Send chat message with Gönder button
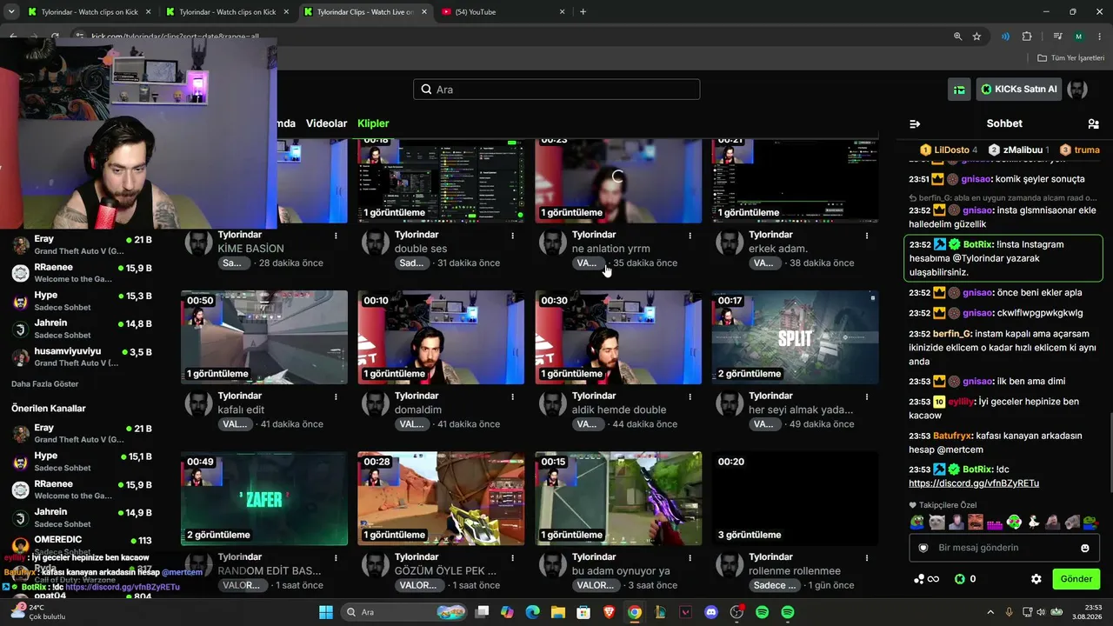 1076,579
